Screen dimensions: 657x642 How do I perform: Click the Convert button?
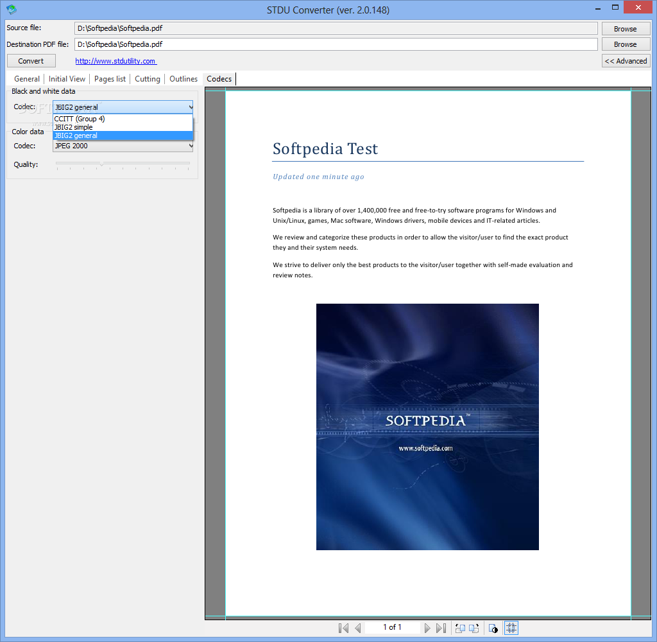coord(31,61)
